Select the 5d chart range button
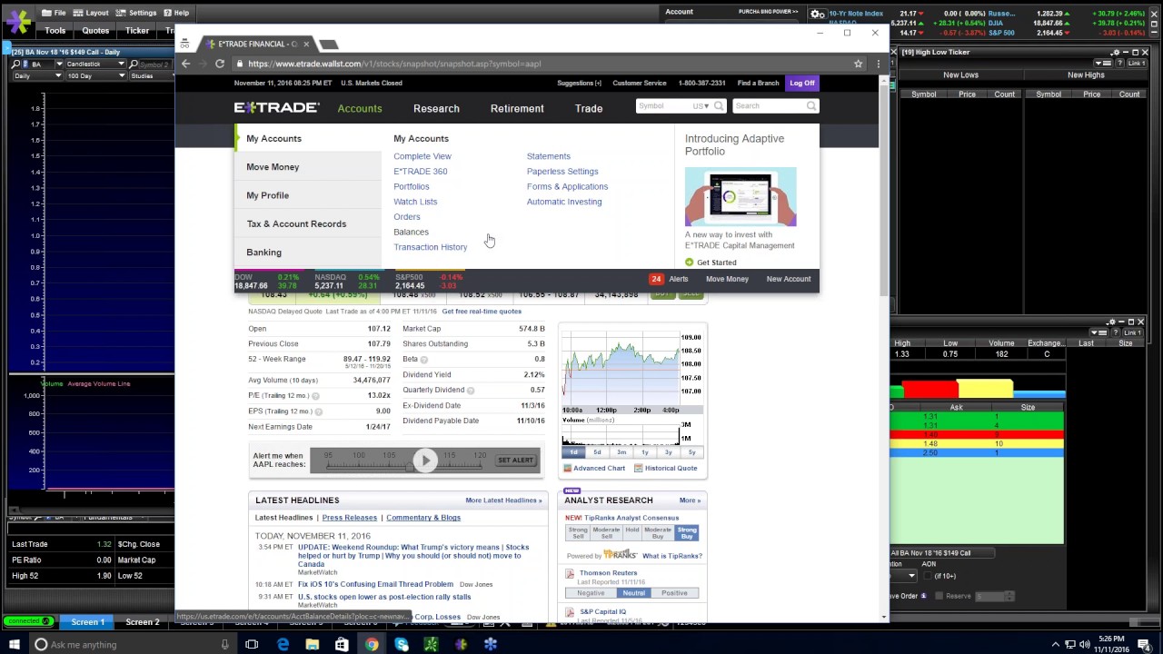1163x654 pixels. pos(597,451)
